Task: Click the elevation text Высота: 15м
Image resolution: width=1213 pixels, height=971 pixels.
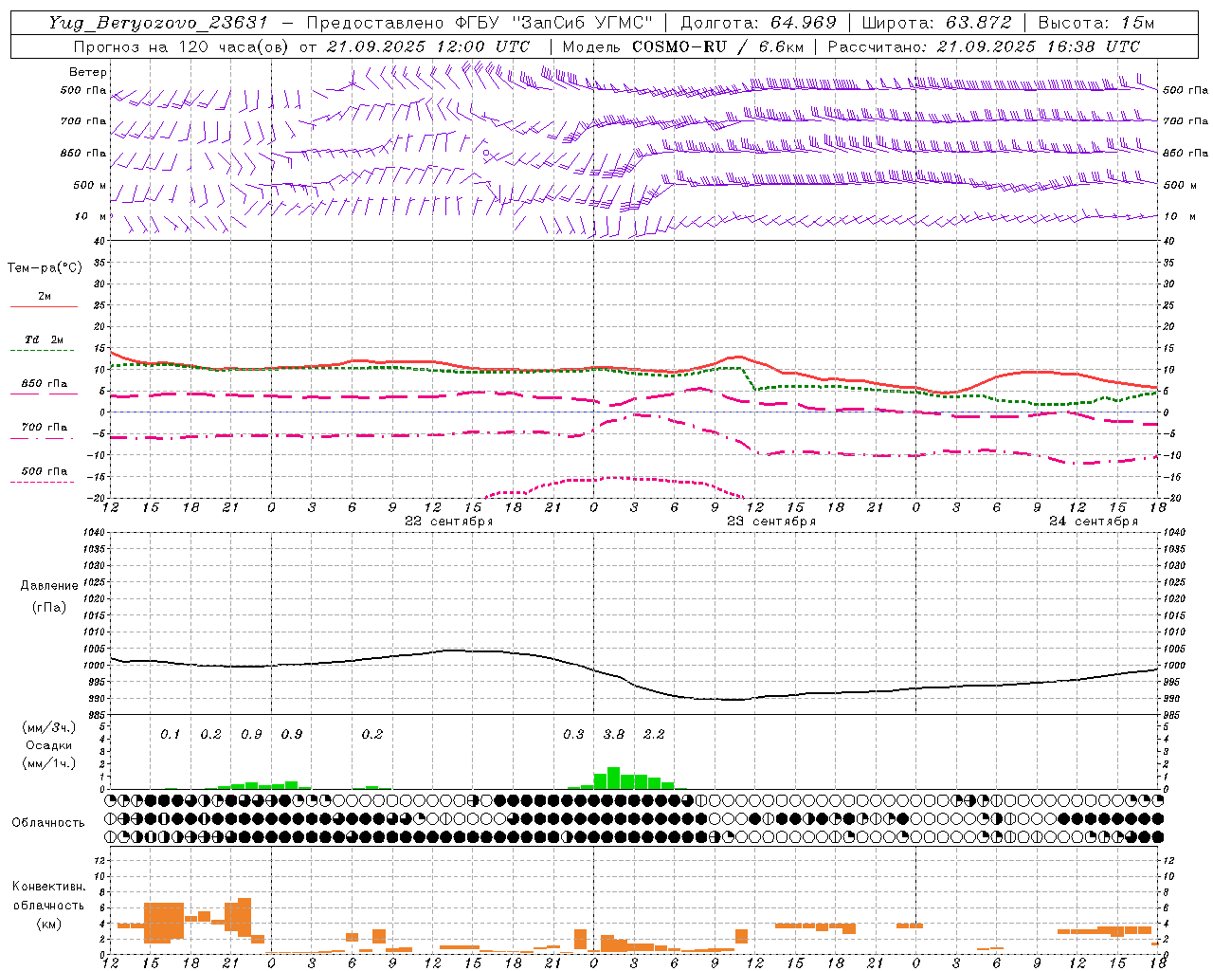Action: pyautogui.click(x=1096, y=23)
